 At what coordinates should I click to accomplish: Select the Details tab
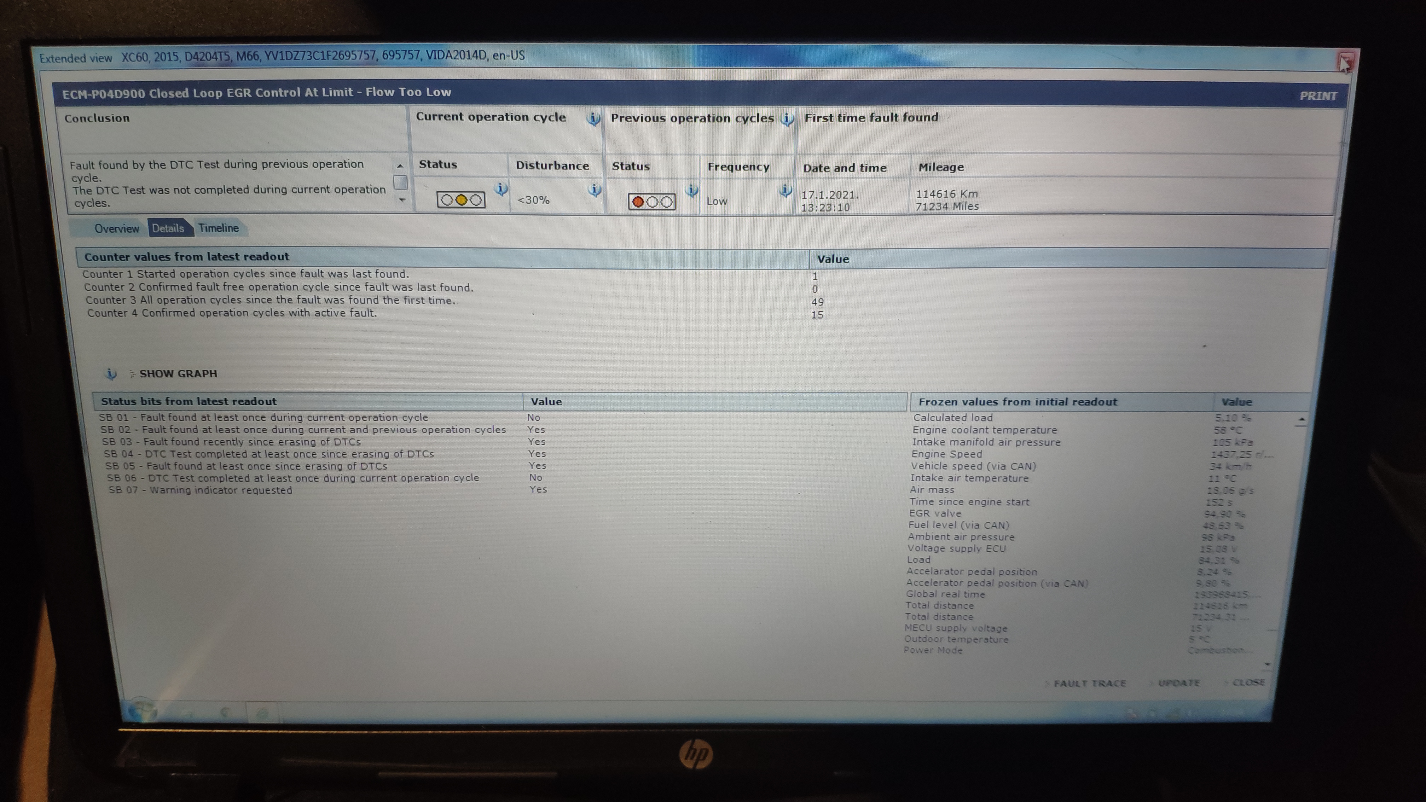168,228
